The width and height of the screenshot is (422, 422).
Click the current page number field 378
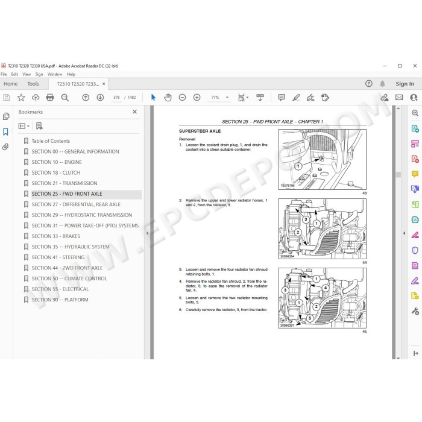click(116, 98)
